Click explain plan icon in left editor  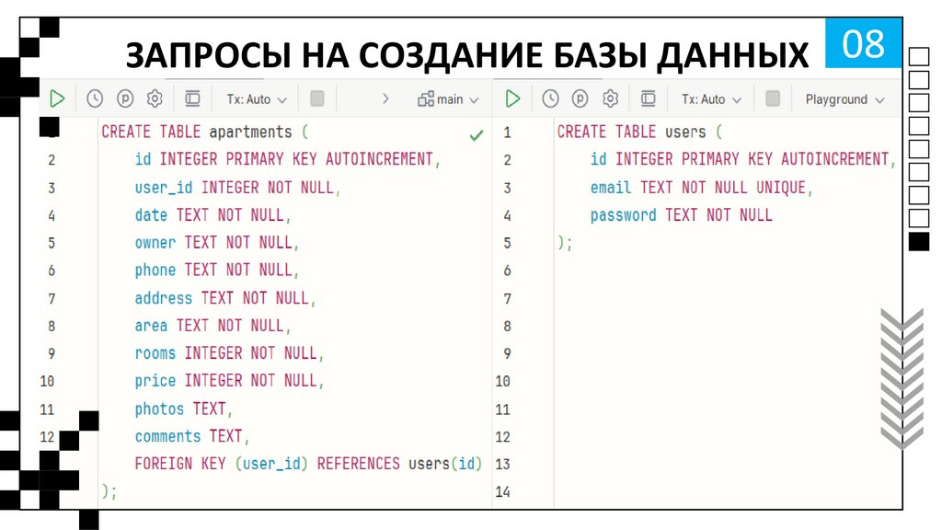click(125, 98)
